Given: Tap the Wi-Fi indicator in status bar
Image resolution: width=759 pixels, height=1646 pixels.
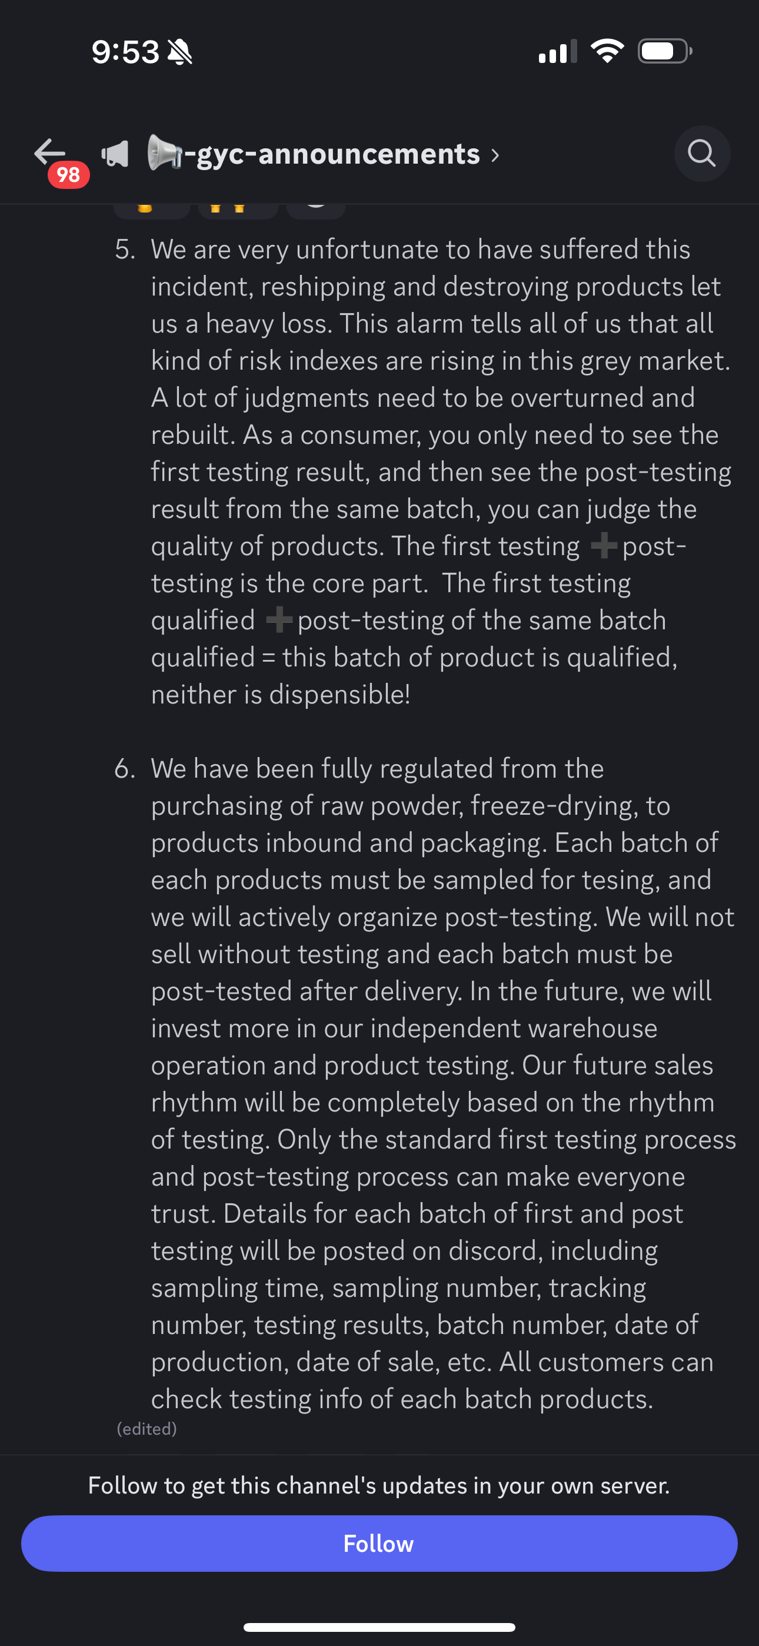Looking at the screenshot, I should (607, 51).
